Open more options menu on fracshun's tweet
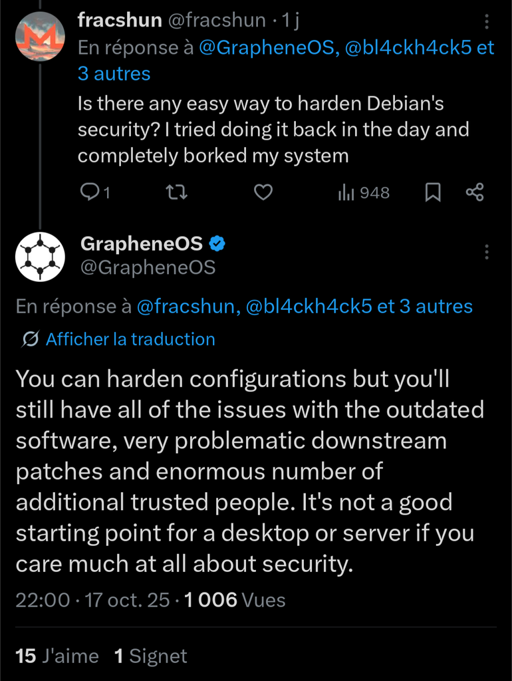 coord(487,23)
